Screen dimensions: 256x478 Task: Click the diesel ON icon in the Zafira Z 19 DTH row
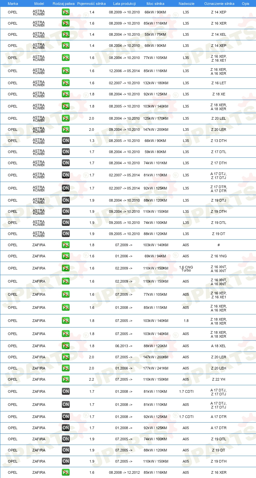66,461
